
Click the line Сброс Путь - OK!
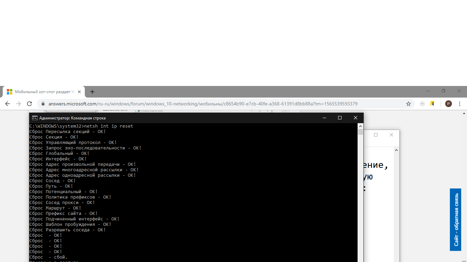click(x=51, y=186)
